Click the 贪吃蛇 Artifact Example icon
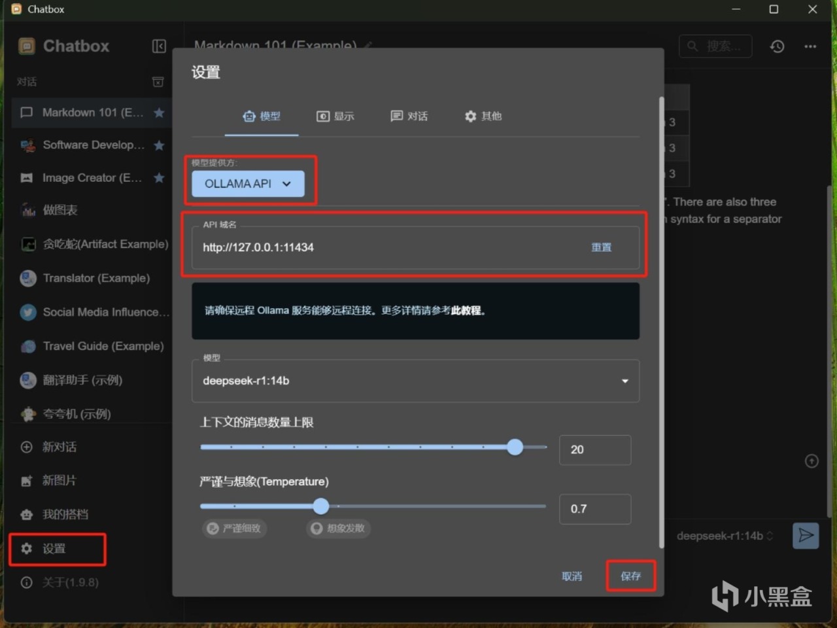Image resolution: width=837 pixels, height=628 pixels. click(x=28, y=244)
